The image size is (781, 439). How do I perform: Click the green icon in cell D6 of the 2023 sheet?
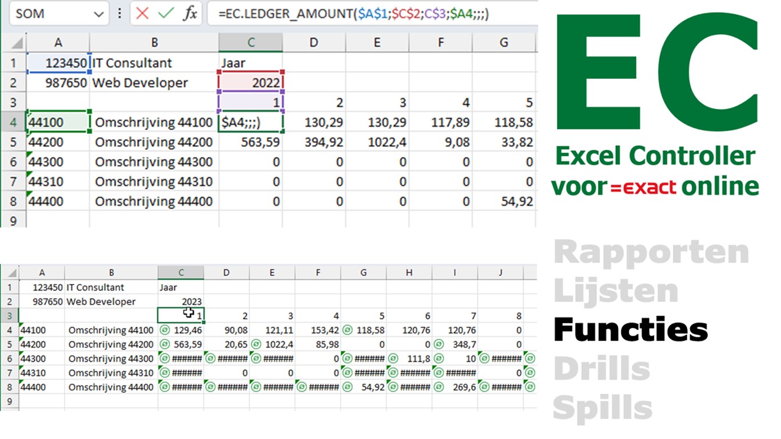pyautogui.click(x=210, y=358)
